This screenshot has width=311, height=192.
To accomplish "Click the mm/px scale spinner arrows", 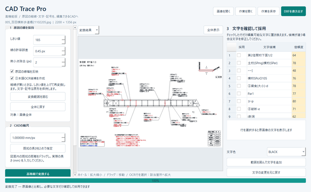I will (64, 138).
